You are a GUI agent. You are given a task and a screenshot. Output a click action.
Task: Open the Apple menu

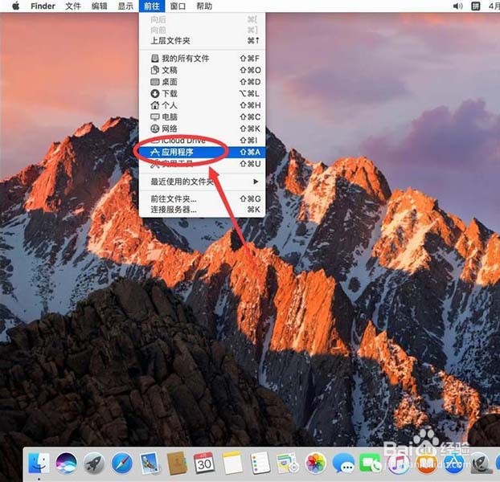tap(15, 6)
